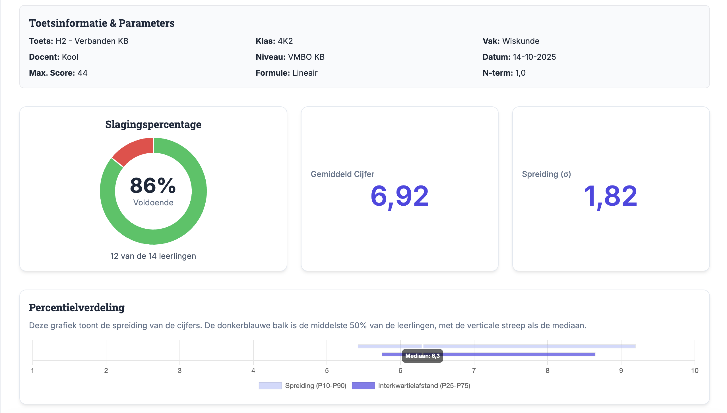Click the Mediaan: 6,3 tooltip
The width and height of the screenshot is (727, 413).
(x=422, y=356)
